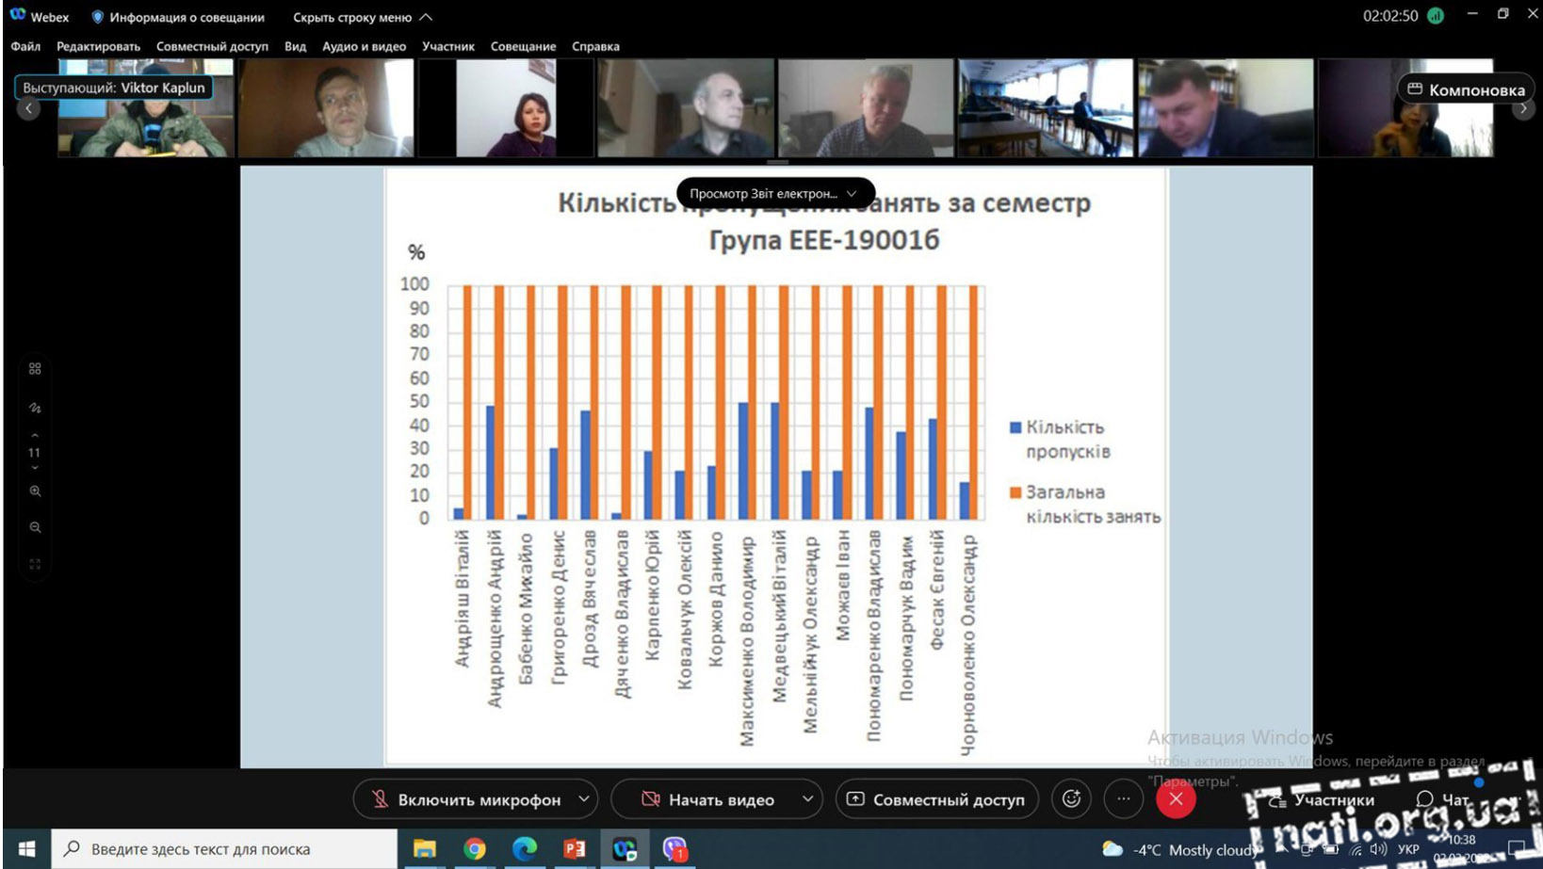Screen dimensions: 1543x869
Task: Expand the Просмотр Звіт електрон... dropdown
Action: point(775,194)
